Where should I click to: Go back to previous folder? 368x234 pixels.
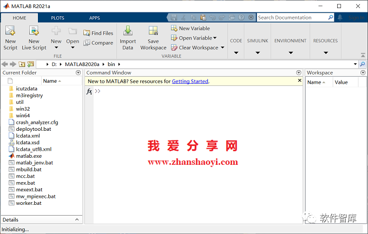click(x=4, y=64)
